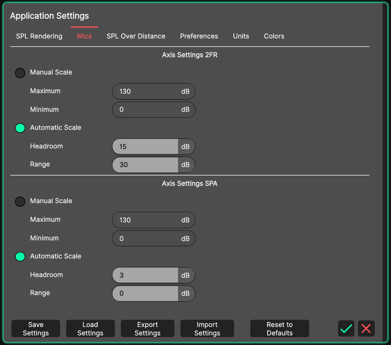Cancel with the red X icon
This screenshot has height=345, width=391.
366,328
